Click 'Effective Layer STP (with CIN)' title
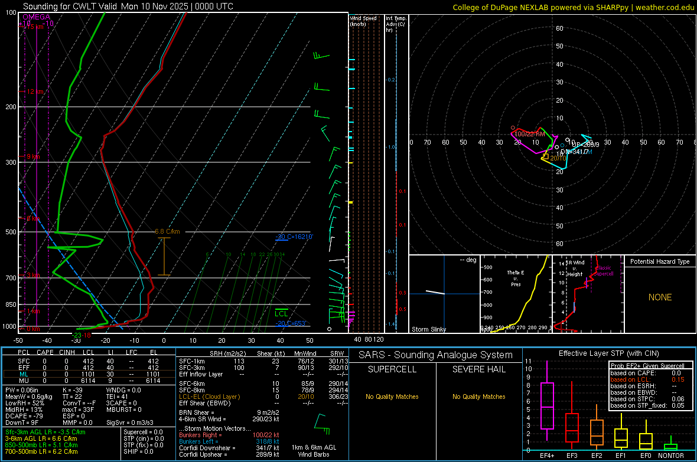Image resolution: width=697 pixels, height=462 pixels. pos(609,353)
